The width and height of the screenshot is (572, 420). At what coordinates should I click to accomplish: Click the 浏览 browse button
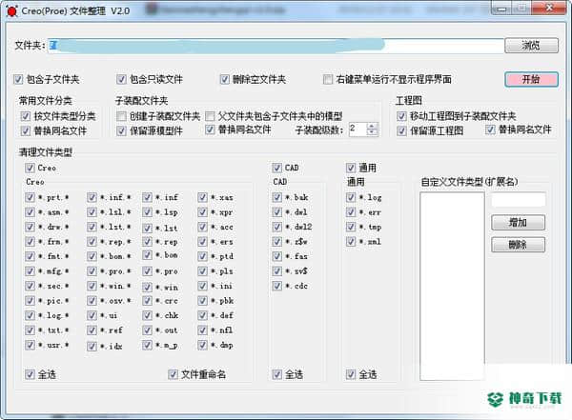pos(531,46)
